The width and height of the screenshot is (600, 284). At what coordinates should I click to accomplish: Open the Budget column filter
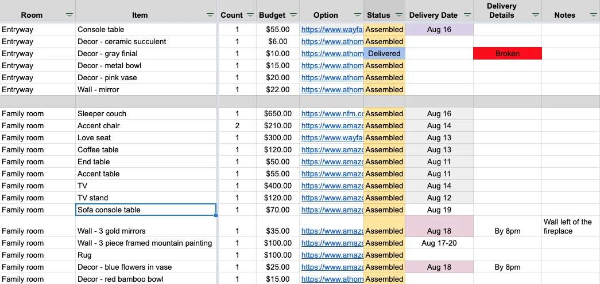click(x=293, y=15)
